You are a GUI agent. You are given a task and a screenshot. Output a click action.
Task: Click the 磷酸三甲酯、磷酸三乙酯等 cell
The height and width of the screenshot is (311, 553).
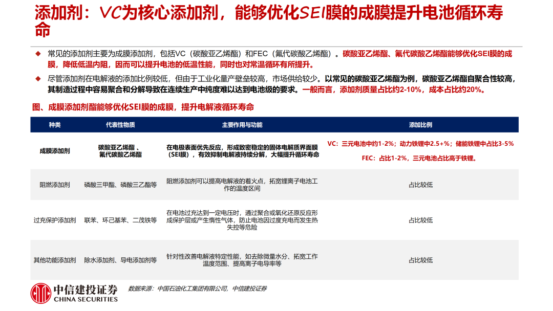[120, 185]
